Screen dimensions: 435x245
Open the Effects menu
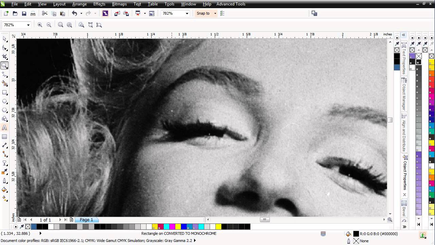point(99,4)
